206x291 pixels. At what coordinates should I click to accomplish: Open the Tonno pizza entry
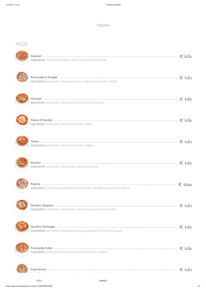pos(35,141)
